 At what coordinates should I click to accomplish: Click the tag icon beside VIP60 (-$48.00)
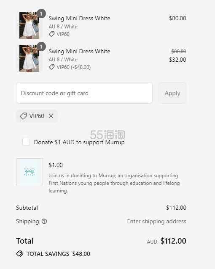[x=52, y=67]
